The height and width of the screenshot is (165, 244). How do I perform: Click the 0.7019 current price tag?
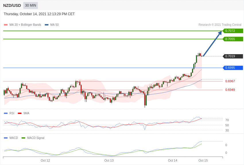[x=233, y=56]
